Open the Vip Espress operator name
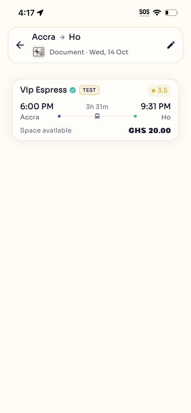Screen dimensions: 191x413 44,90
